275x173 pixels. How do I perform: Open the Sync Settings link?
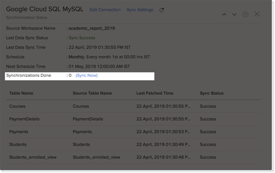[140, 10]
